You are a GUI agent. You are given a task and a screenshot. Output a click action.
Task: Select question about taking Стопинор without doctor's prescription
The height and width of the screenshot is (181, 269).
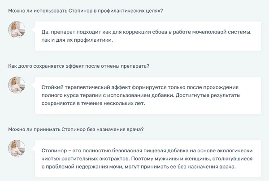[x=76, y=129]
